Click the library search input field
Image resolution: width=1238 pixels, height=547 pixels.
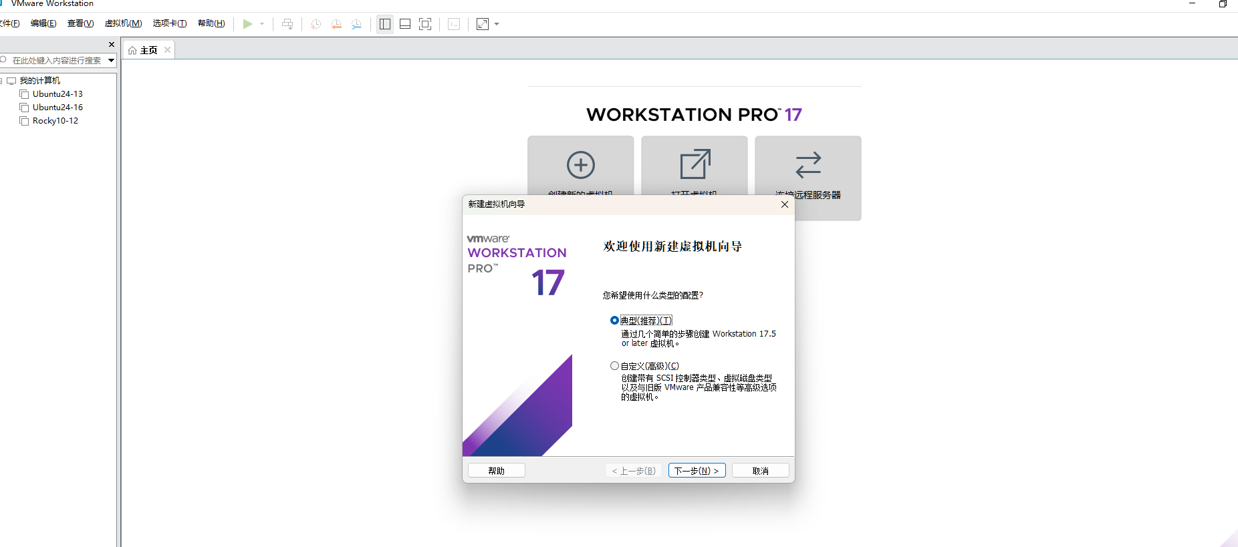tap(57, 60)
